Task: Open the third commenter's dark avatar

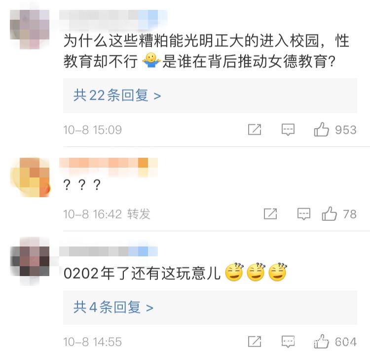Action: (x=30, y=261)
